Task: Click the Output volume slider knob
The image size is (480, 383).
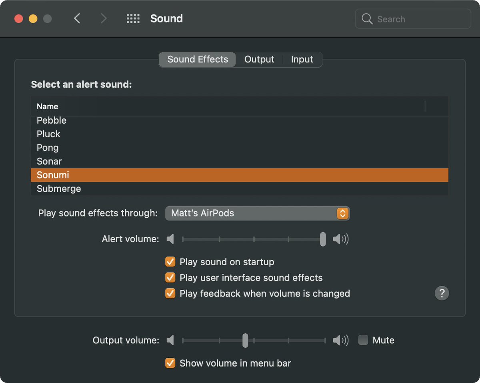Action: pyautogui.click(x=245, y=341)
